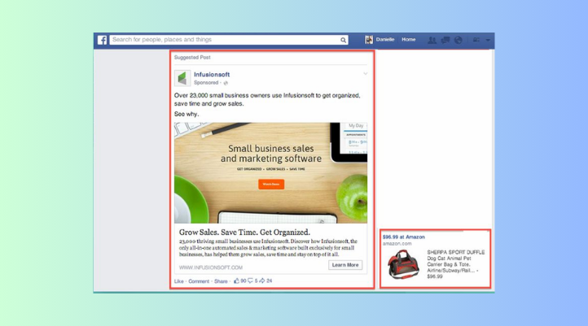Open the WWW.INFUSIONSOFT.COM link
This screenshot has width=588, height=326.
[211, 267]
